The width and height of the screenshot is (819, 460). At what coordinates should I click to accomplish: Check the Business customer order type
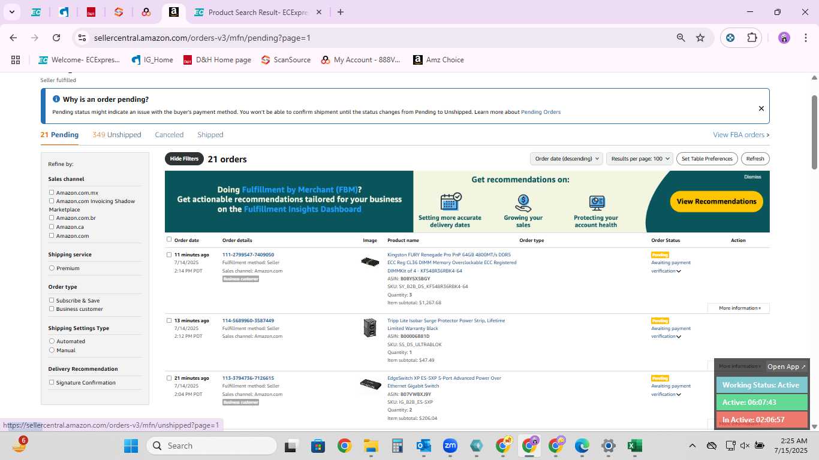(52, 308)
